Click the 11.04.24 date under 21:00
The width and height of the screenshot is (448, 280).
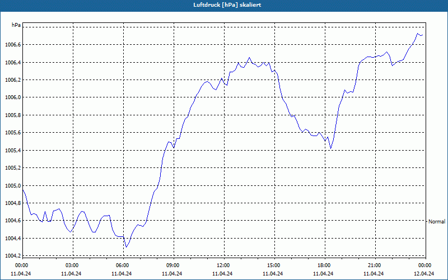374,273
